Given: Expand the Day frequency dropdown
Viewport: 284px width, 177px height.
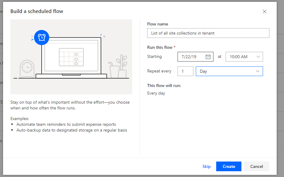Looking at the screenshot, I should coord(229,71).
